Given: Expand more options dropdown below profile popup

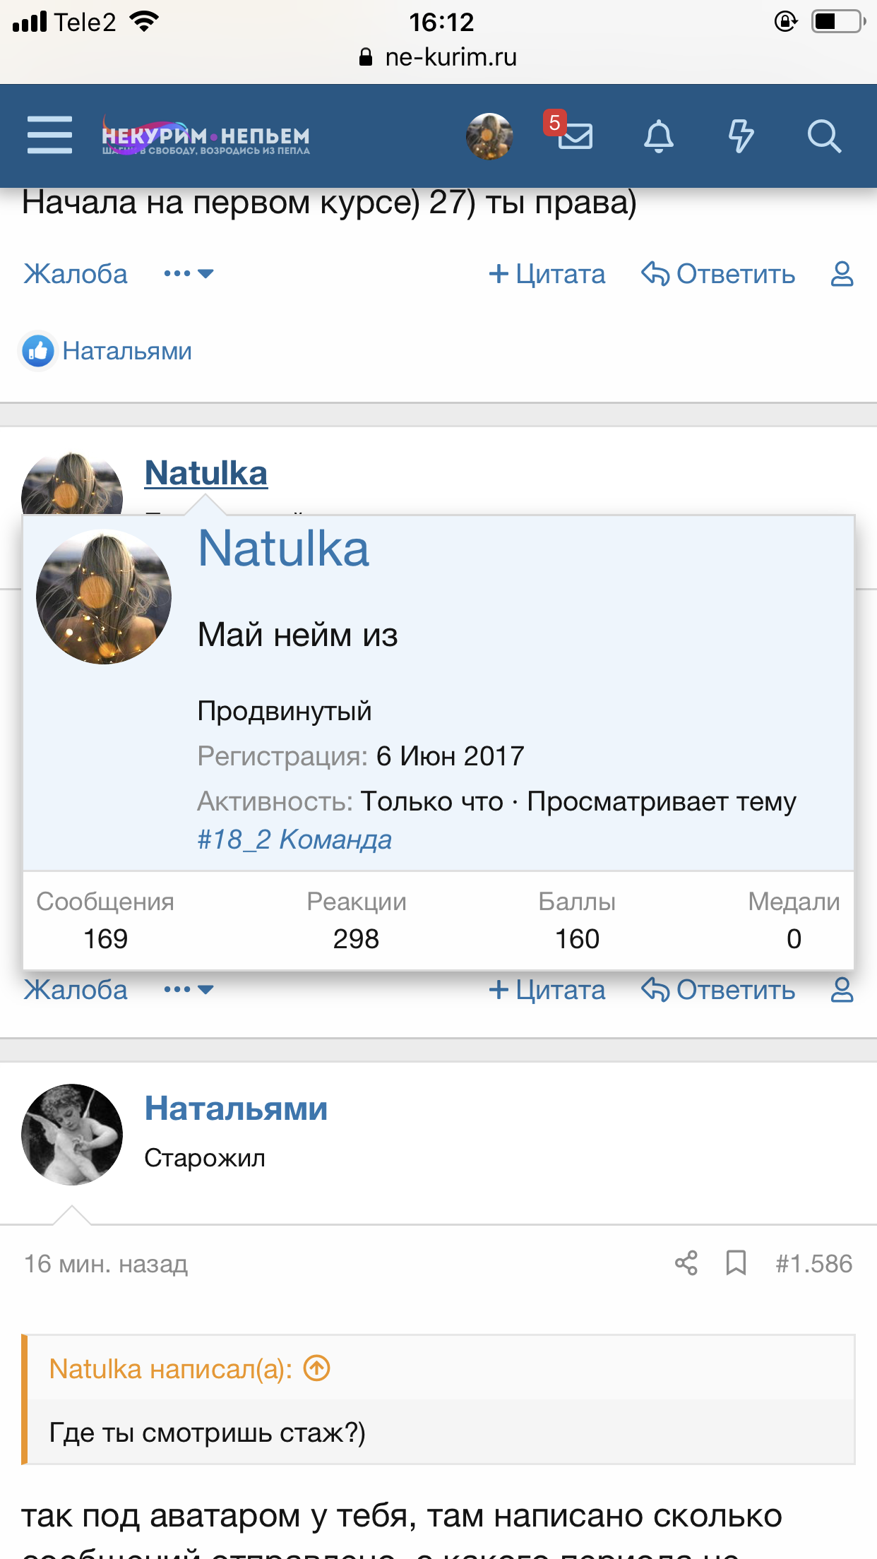Looking at the screenshot, I should 189,989.
